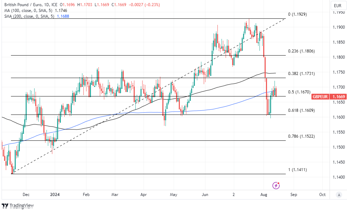Click the Jun label on time axis
Screen dimensions: 347x212
(x=205, y=195)
